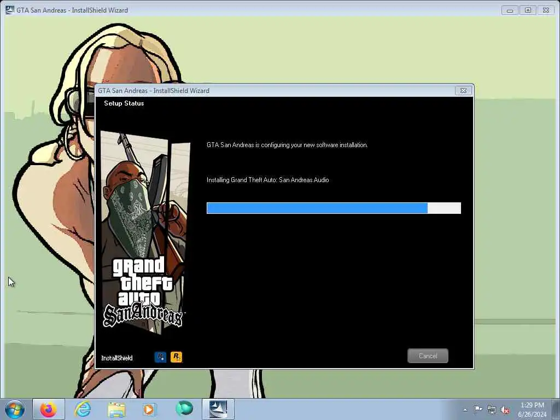
Task: Launch Internet Explorer from the taskbar
Action: (83, 409)
